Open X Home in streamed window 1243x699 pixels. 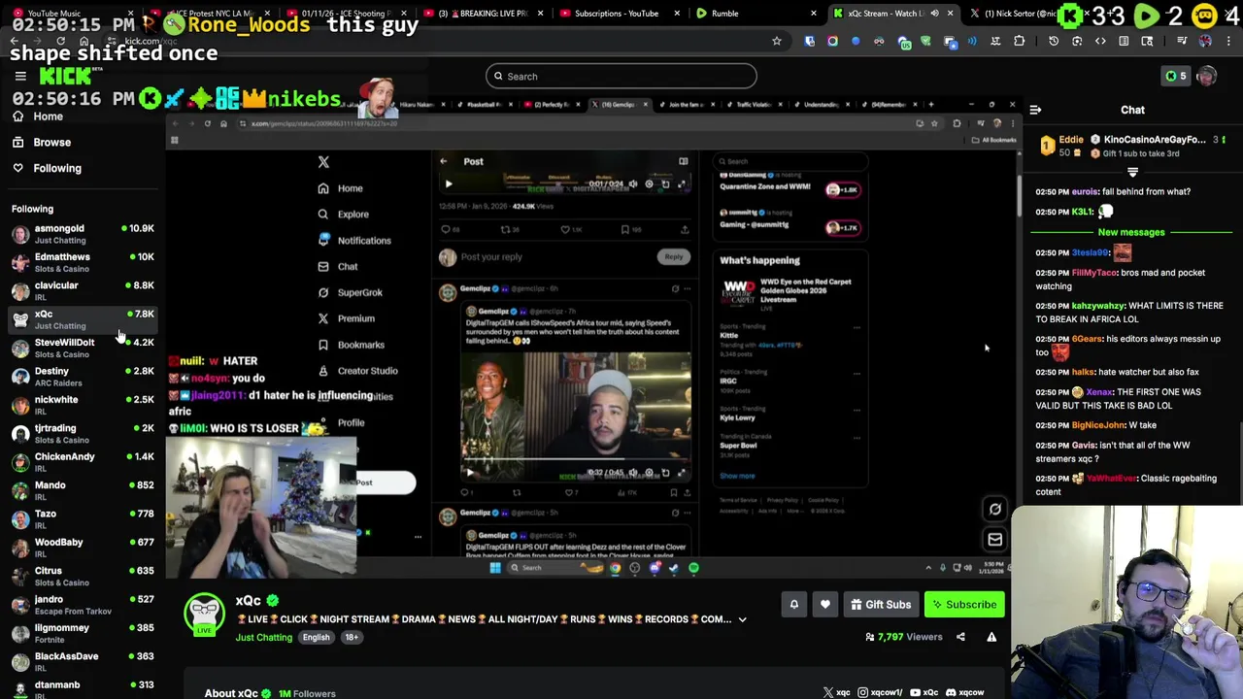click(341, 188)
